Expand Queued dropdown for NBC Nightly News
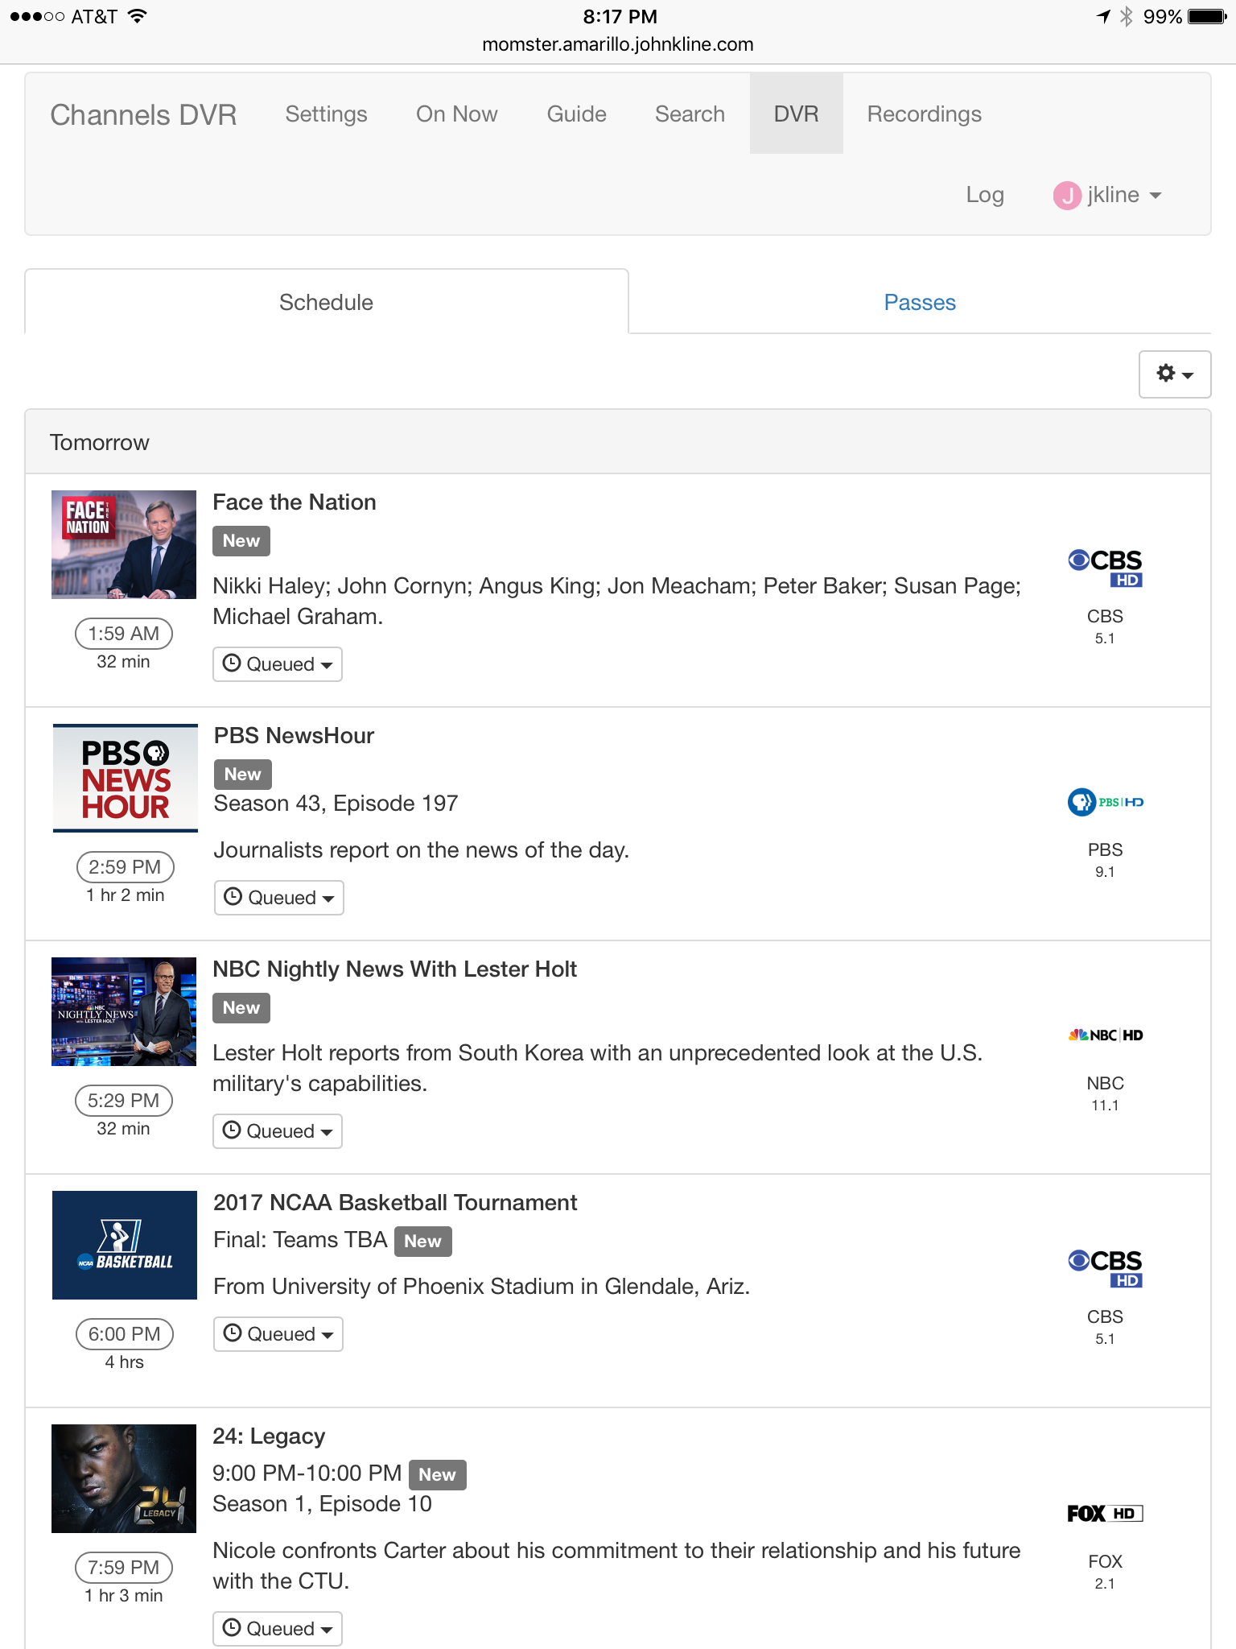Image resolution: width=1236 pixels, height=1649 pixels. click(278, 1131)
